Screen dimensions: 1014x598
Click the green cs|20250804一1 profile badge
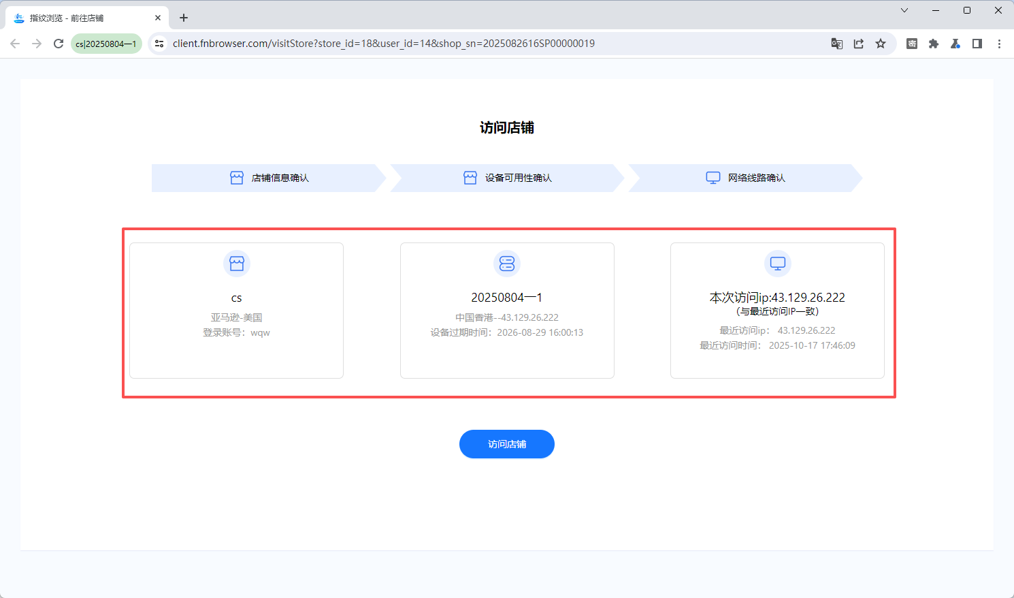[106, 44]
